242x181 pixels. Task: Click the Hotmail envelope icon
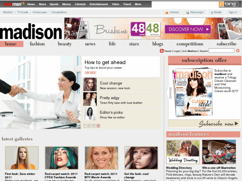pos(167,13)
